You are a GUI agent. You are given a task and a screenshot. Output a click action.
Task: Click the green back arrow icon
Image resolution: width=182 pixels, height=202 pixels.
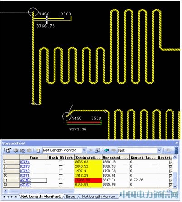pyautogui.click(x=107, y=150)
